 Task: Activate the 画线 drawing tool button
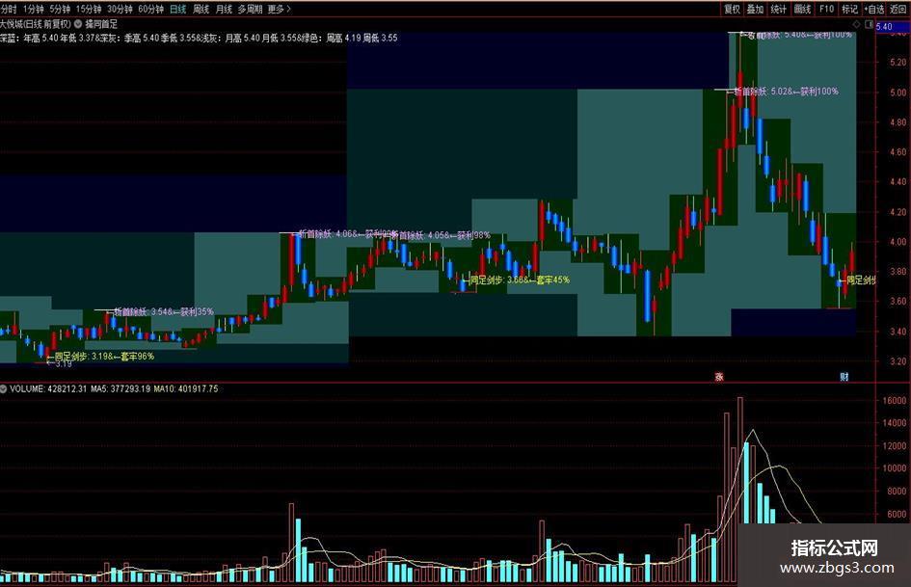coord(802,9)
